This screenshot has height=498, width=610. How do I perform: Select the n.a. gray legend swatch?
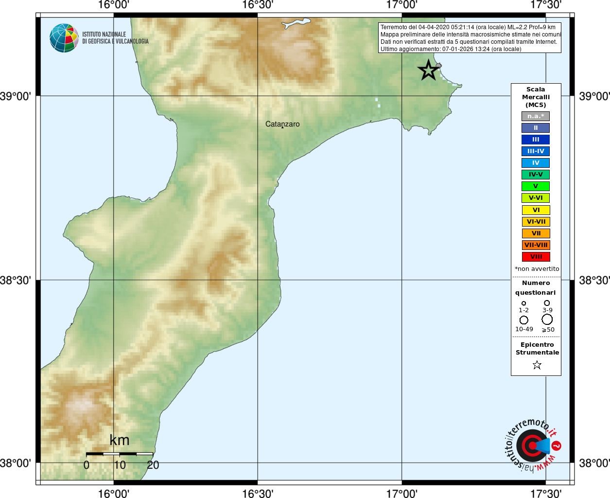click(x=536, y=116)
